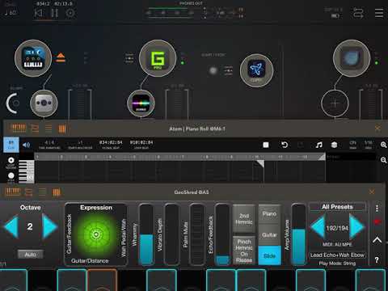The width and height of the screenshot is (388, 291).
Task: Select the blue clip button in Atom
Action: pyautogui.click(x=11, y=145)
